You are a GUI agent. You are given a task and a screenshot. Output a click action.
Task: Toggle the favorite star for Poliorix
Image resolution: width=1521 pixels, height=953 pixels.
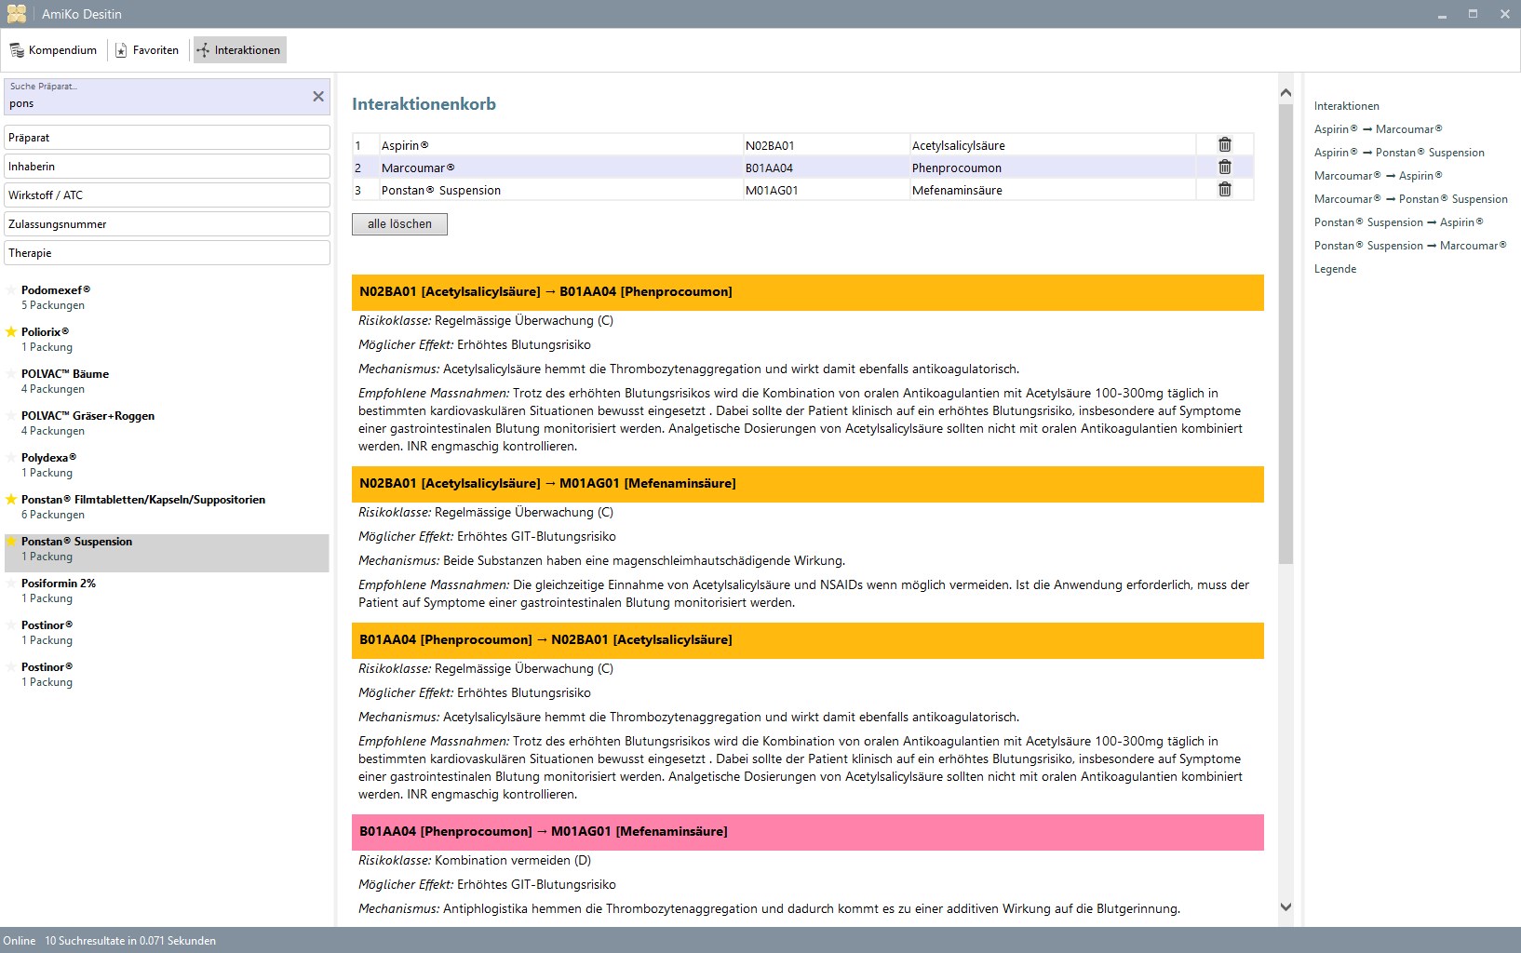tap(12, 331)
